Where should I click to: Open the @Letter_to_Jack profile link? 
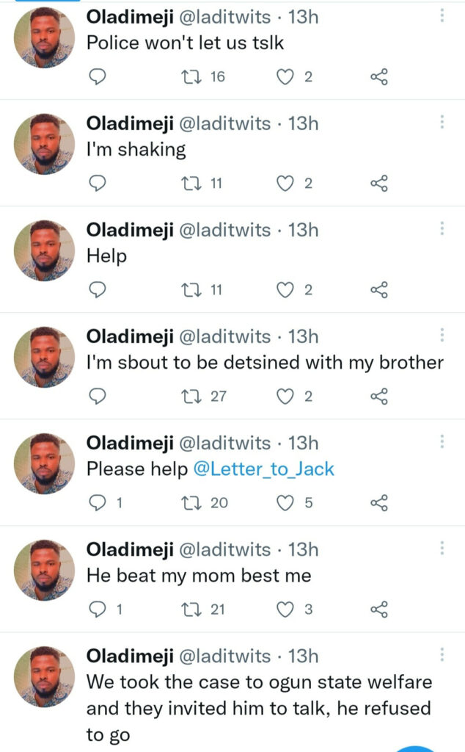click(x=263, y=469)
